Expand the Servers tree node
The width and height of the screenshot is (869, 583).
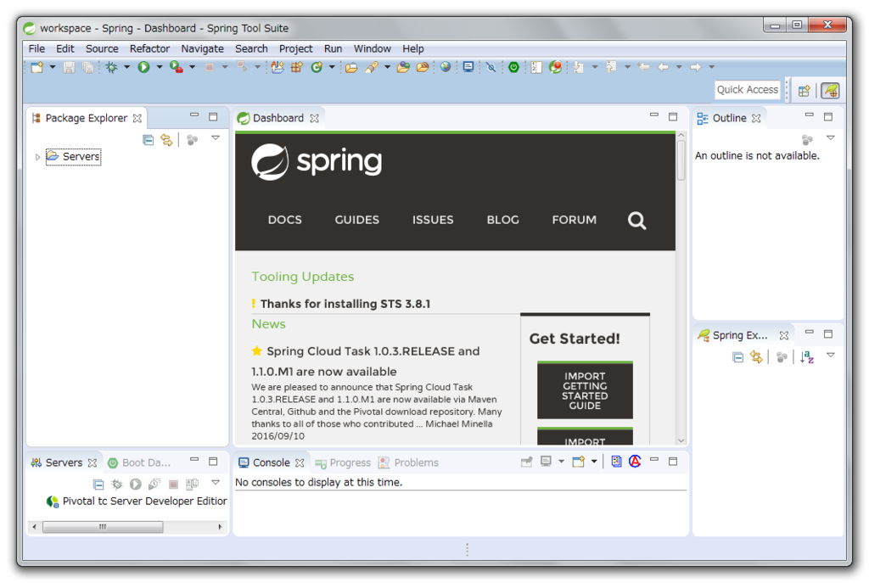pos(37,157)
